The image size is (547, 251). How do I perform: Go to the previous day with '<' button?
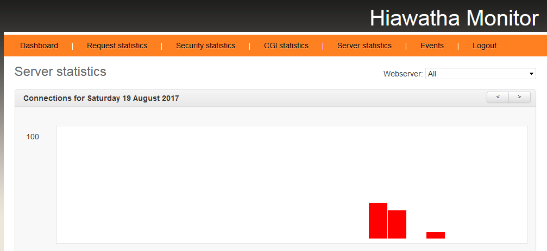498,97
